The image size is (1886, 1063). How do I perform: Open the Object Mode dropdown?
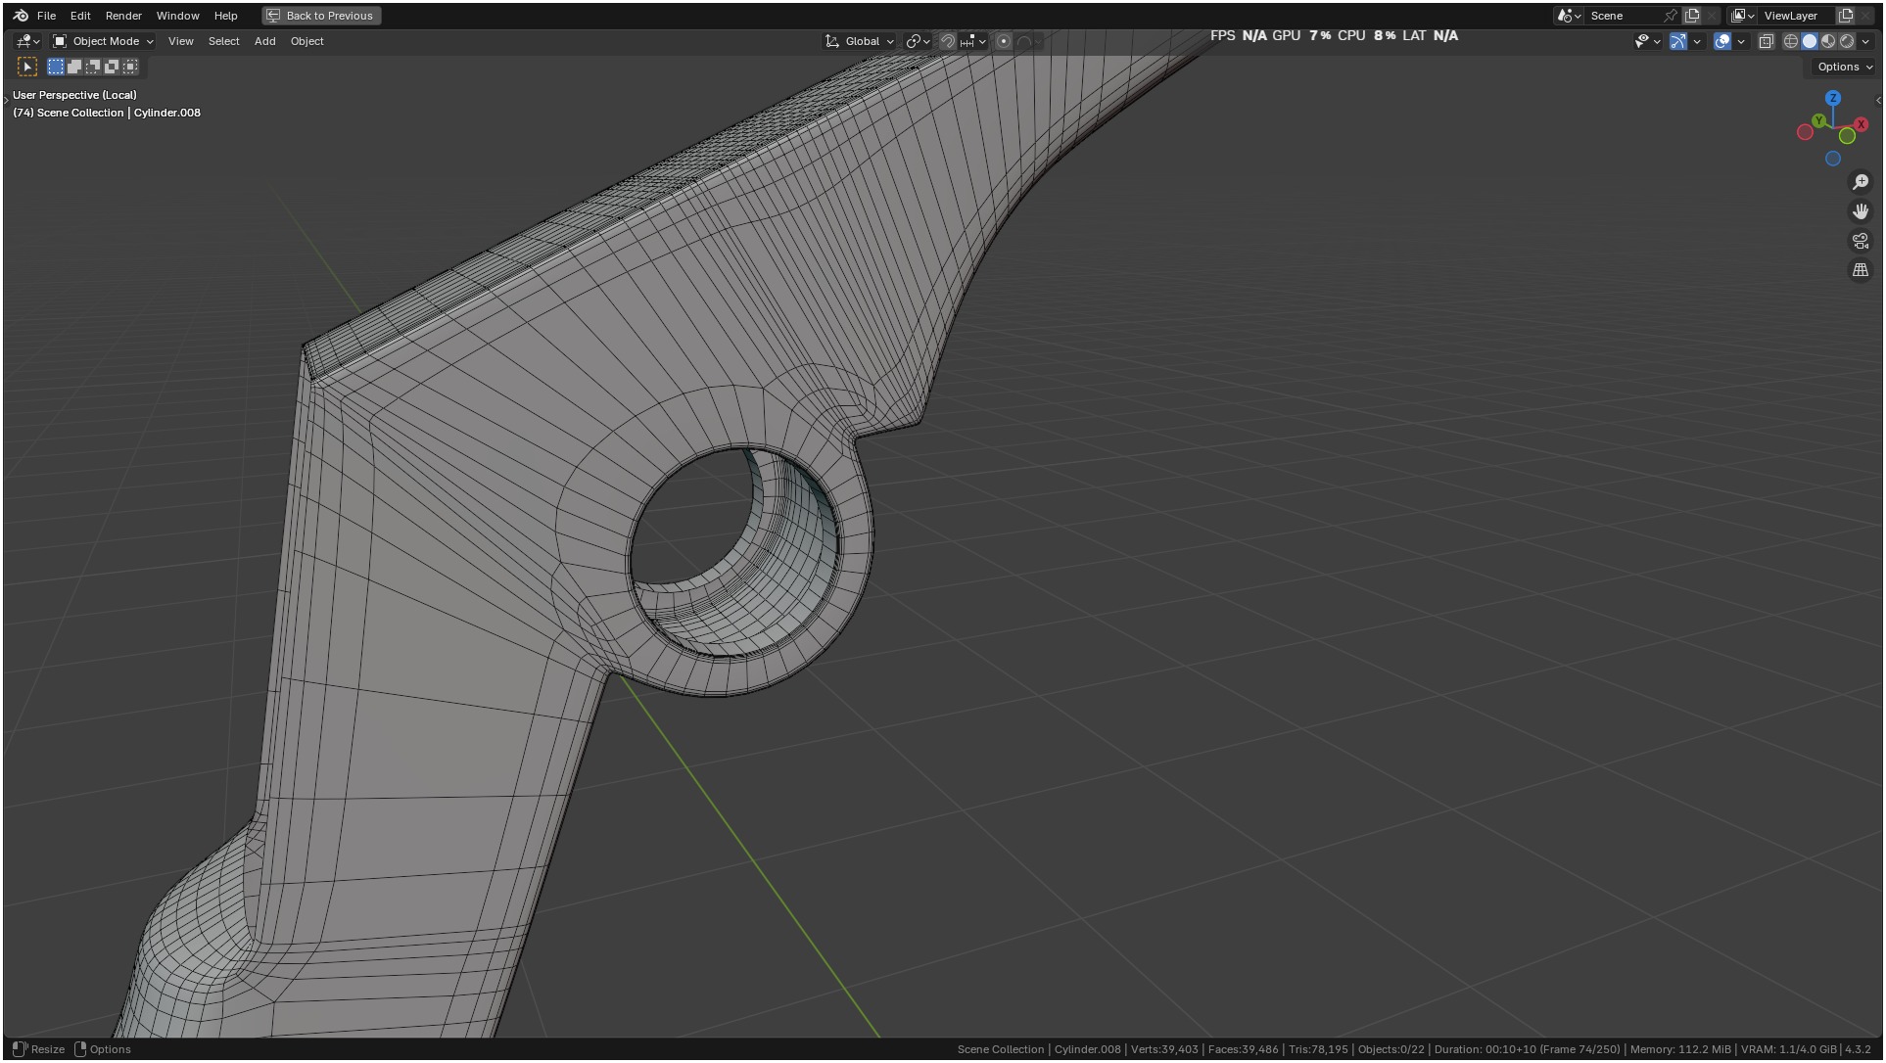[x=104, y=41]
